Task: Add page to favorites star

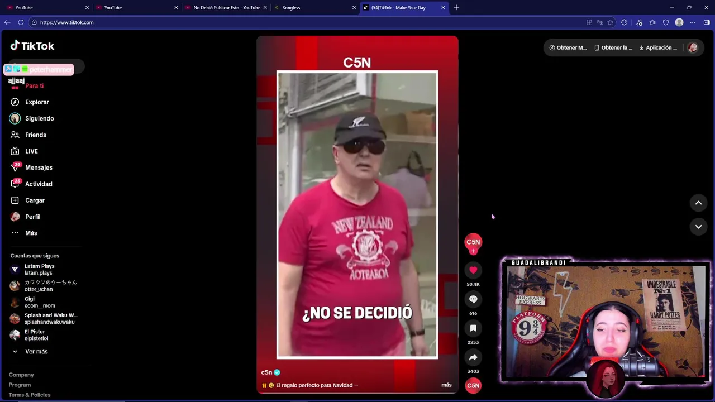Action: (x=611, y=22)
